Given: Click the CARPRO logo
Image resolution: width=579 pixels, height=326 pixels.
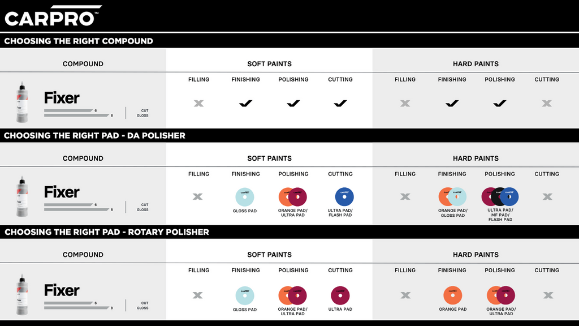Looking at the screenshot, I should pos(53,16).
